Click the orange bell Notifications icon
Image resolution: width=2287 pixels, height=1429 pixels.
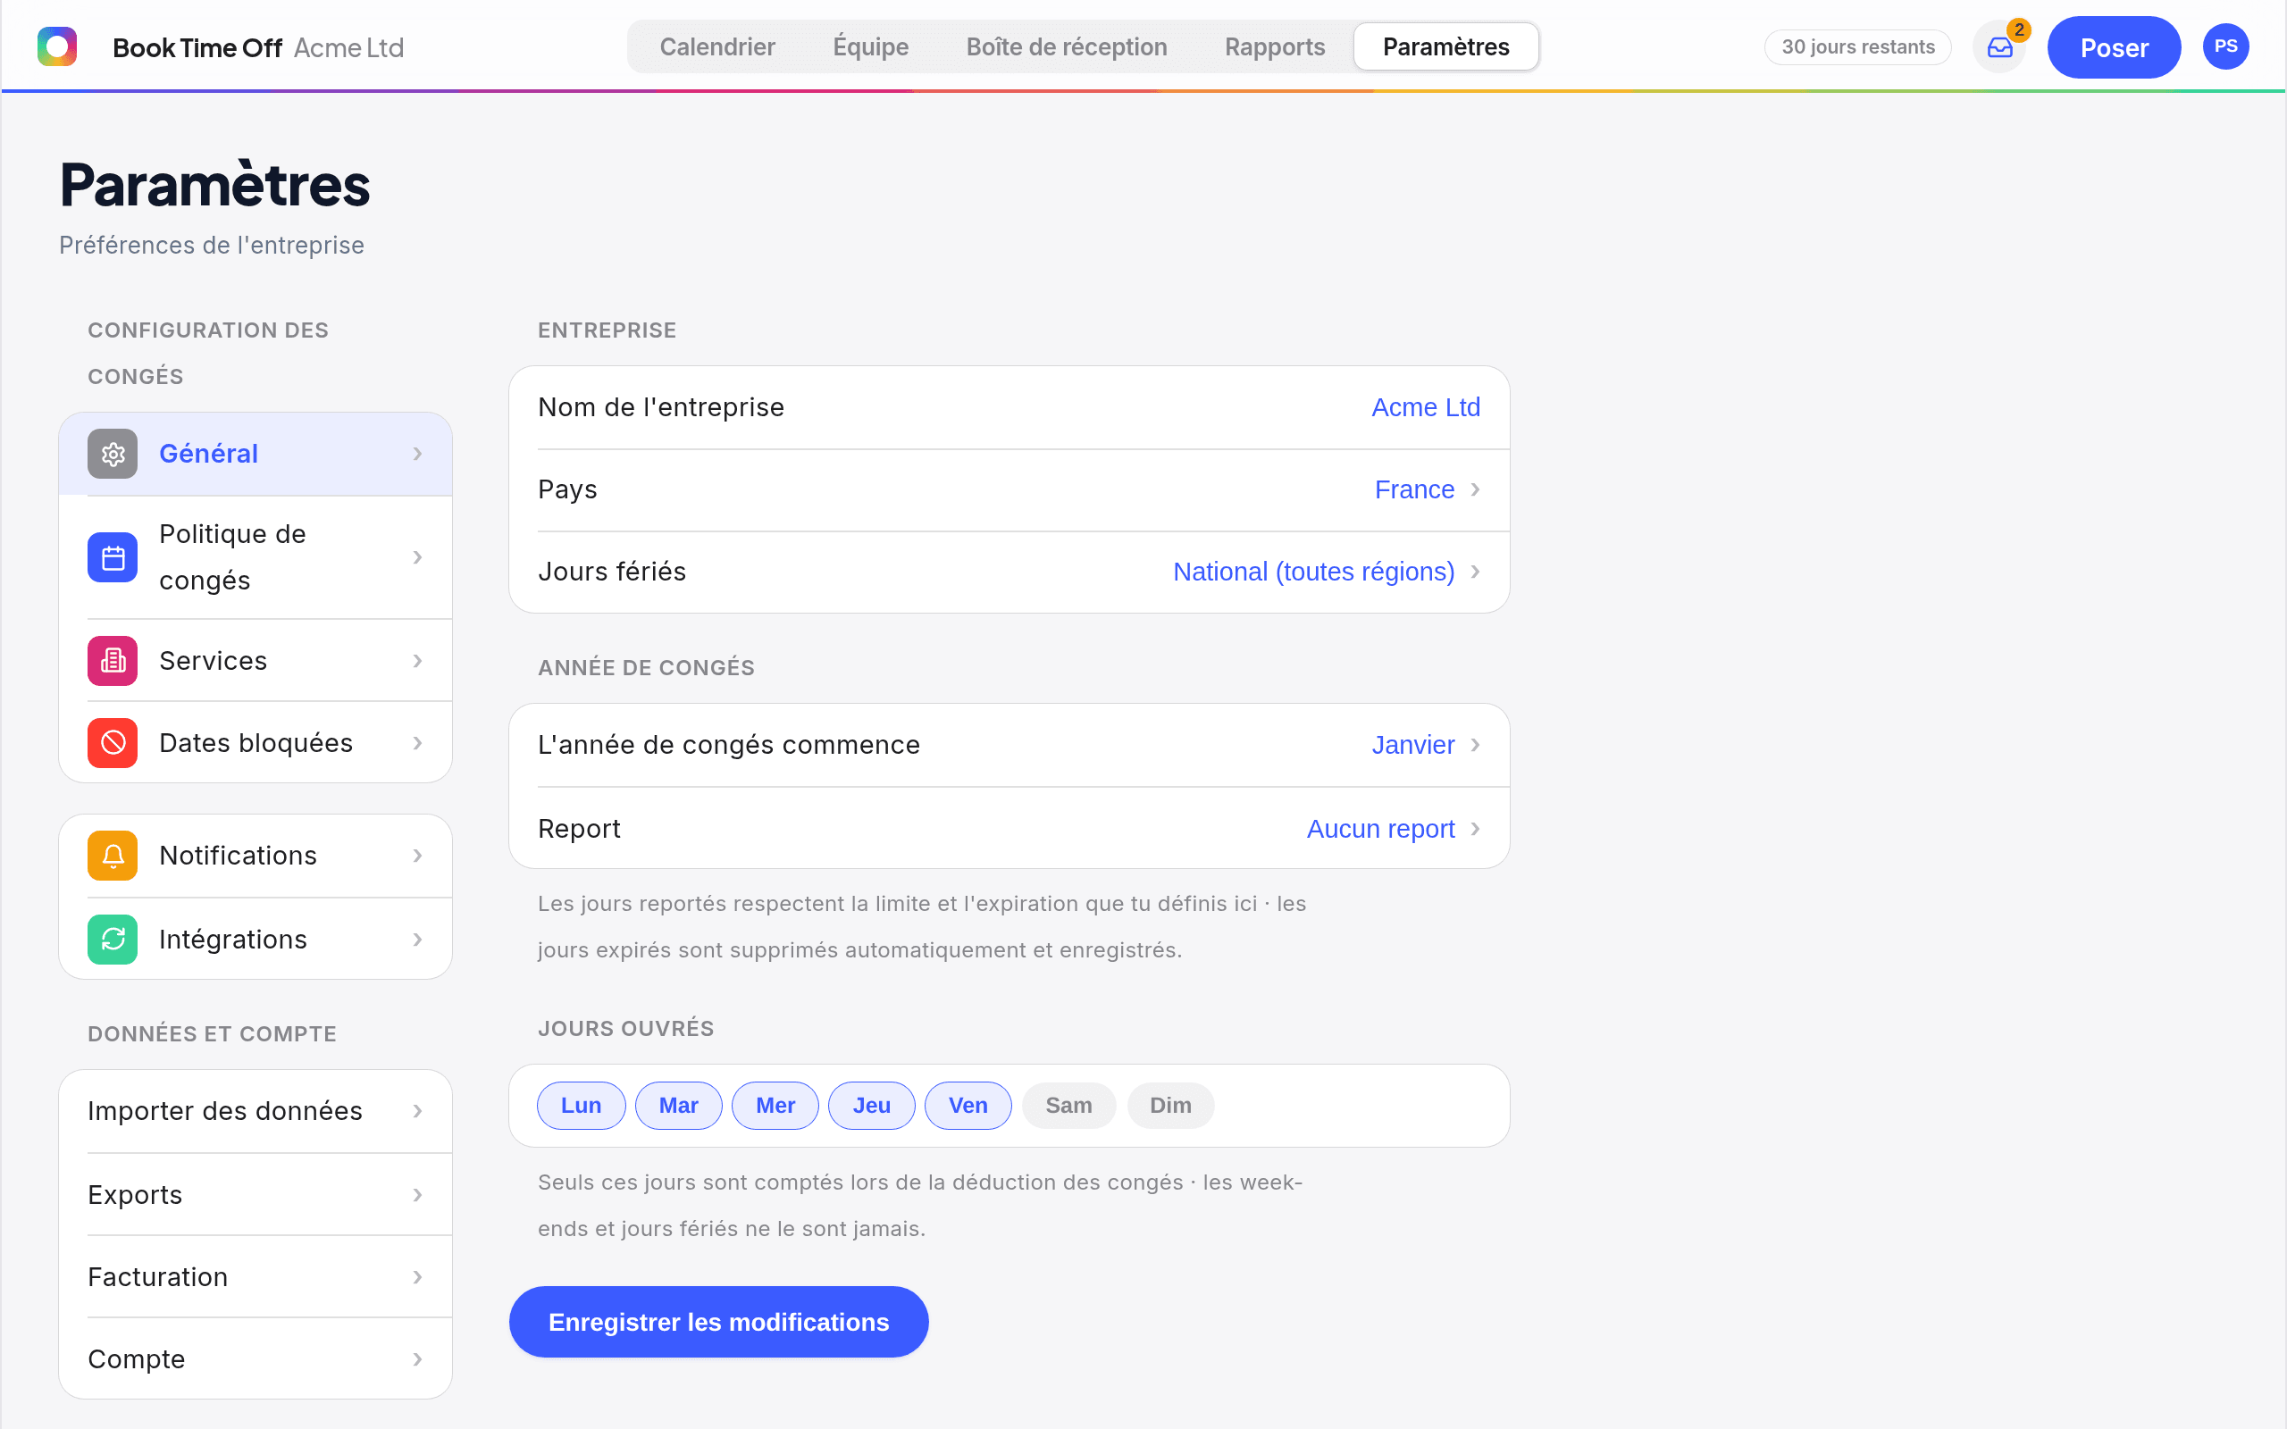(x=113, y=856)
